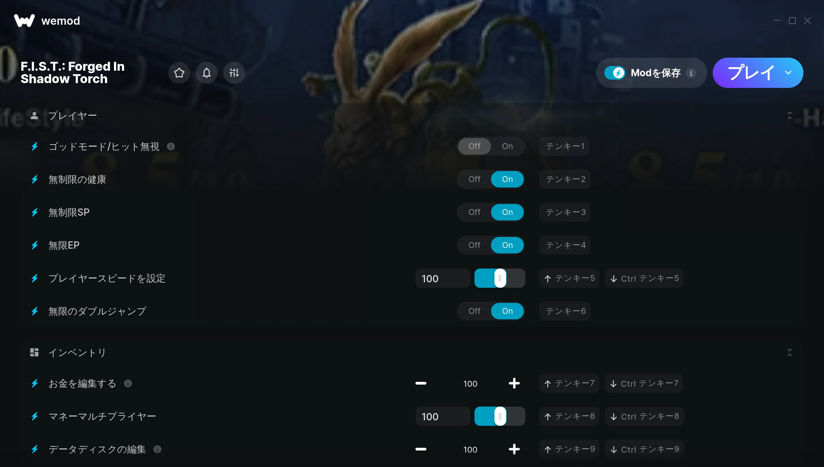824x467 pixels.
Task: Decrease データディスクの編集 with the minus icon
Action: [x=421, y=449]
